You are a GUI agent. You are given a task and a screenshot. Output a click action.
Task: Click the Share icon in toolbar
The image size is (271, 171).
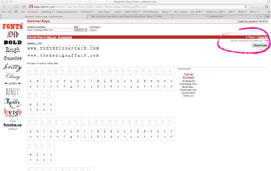tap(24, 7)
